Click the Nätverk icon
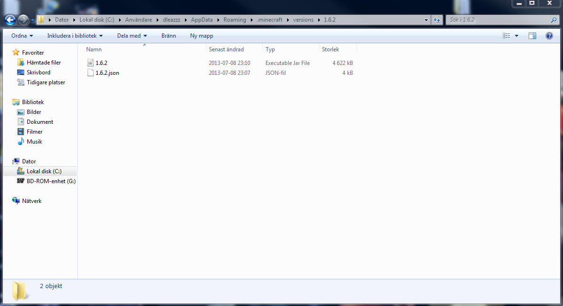563x306 pixels. (16, 201)
